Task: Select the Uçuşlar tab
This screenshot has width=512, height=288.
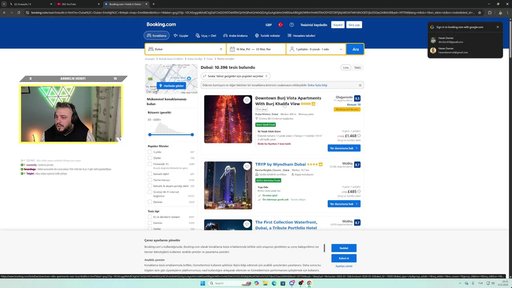Action: point(181,36)
